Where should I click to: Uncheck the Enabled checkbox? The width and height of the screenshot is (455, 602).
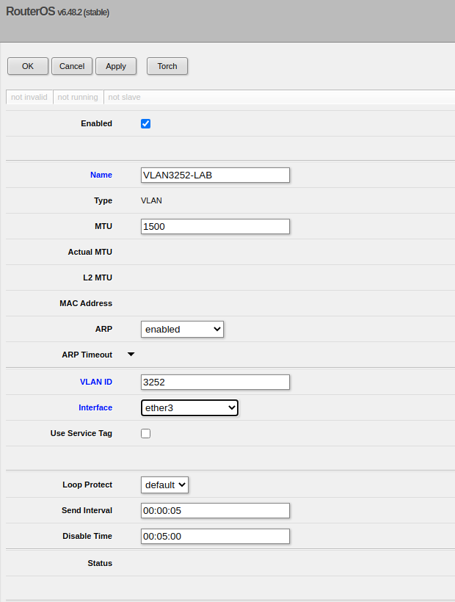click(x=145, y=123)
